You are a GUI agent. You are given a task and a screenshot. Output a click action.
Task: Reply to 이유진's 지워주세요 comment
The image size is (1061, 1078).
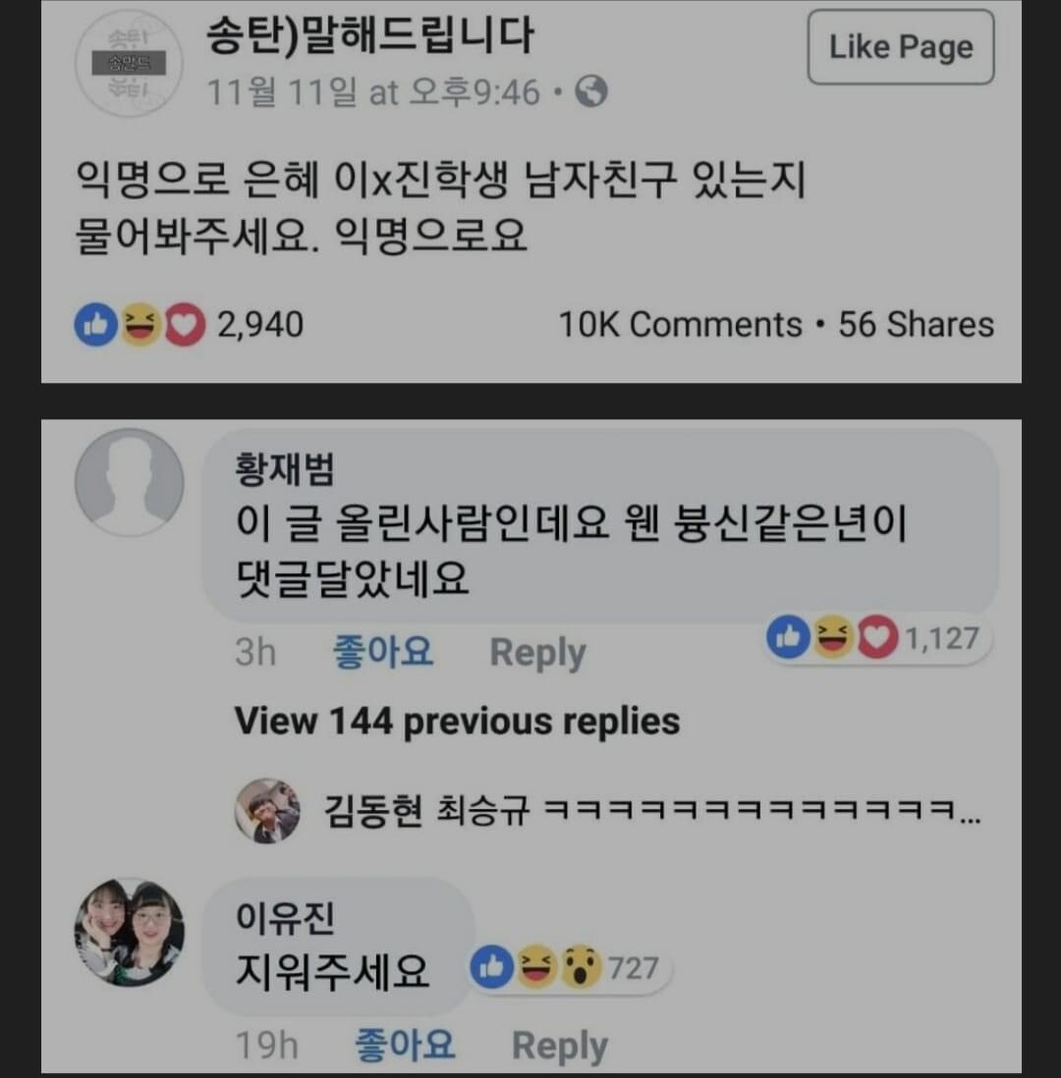tap(560, 1047)
